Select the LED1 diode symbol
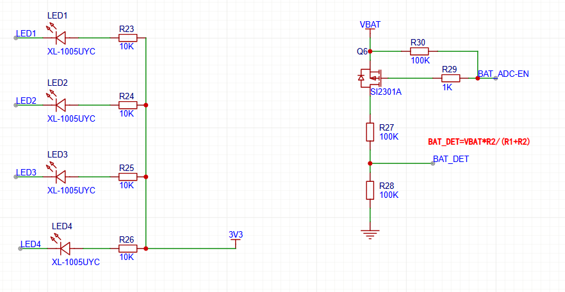The image size is (565, 292). point(61,38)
